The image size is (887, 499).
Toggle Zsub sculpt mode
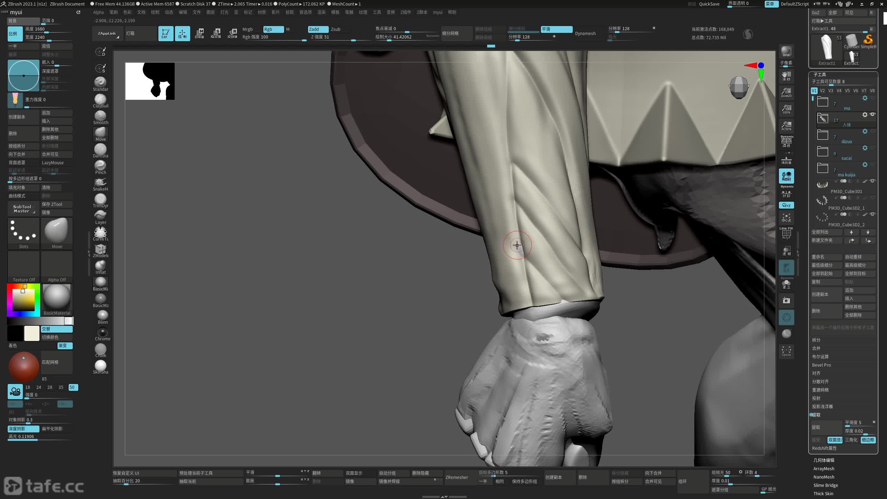click(335, 29)
